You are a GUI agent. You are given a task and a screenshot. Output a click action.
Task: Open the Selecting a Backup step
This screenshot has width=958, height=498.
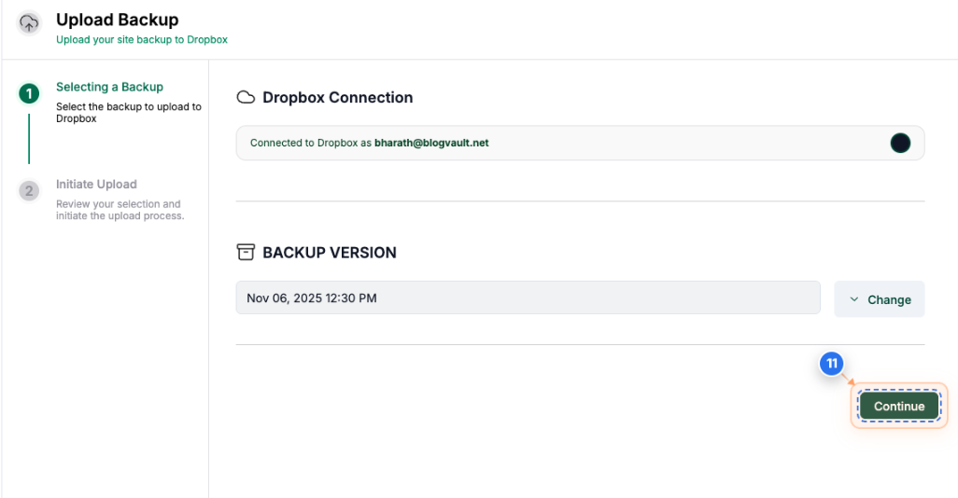(x=109, y=87)
